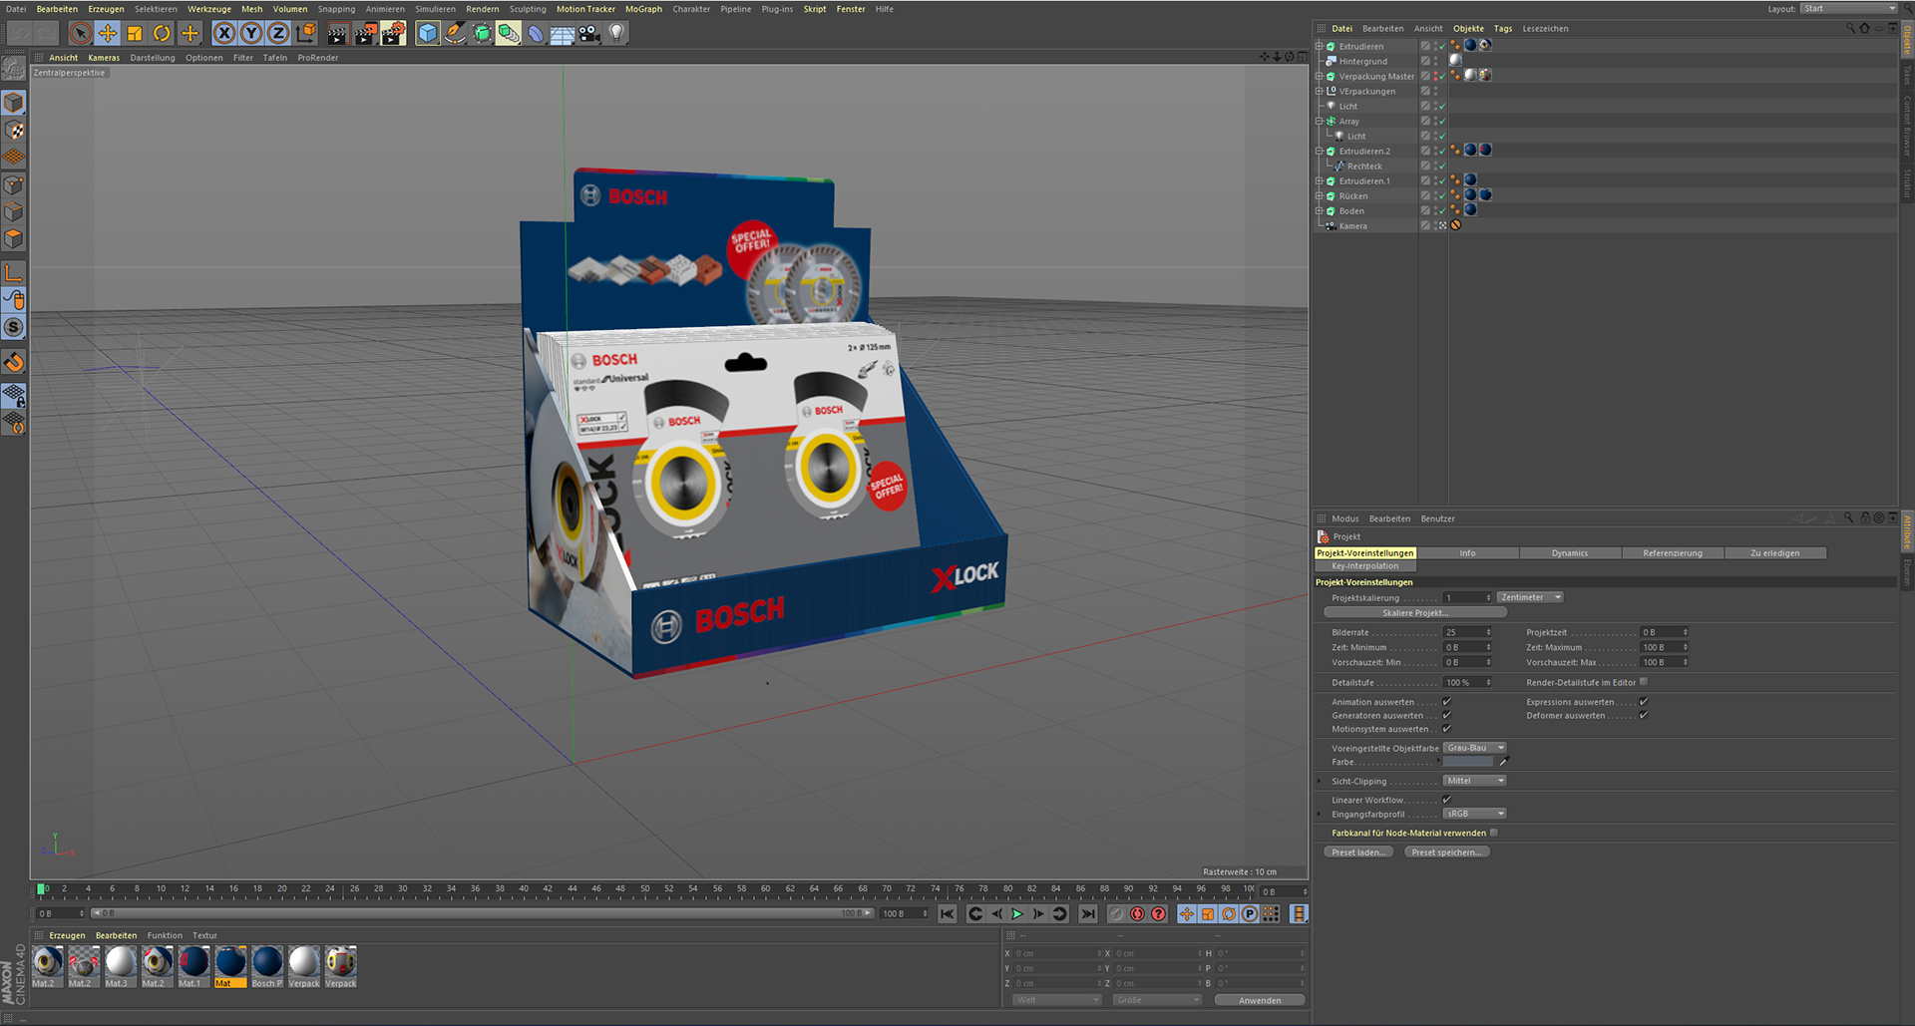1915x1026 pixels.
Task: Add a cube primitive object
Action: 428,33
